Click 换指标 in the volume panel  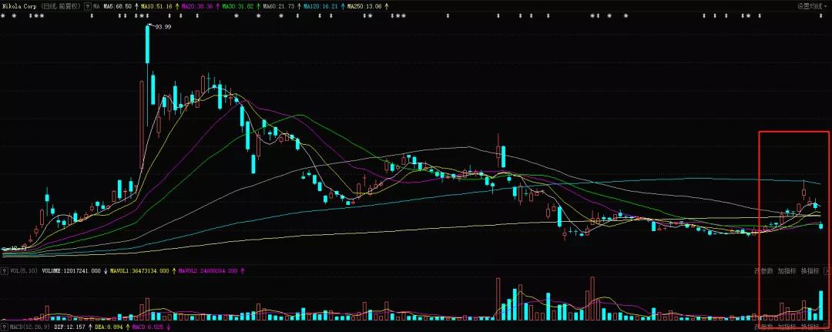tap(810, 271)
